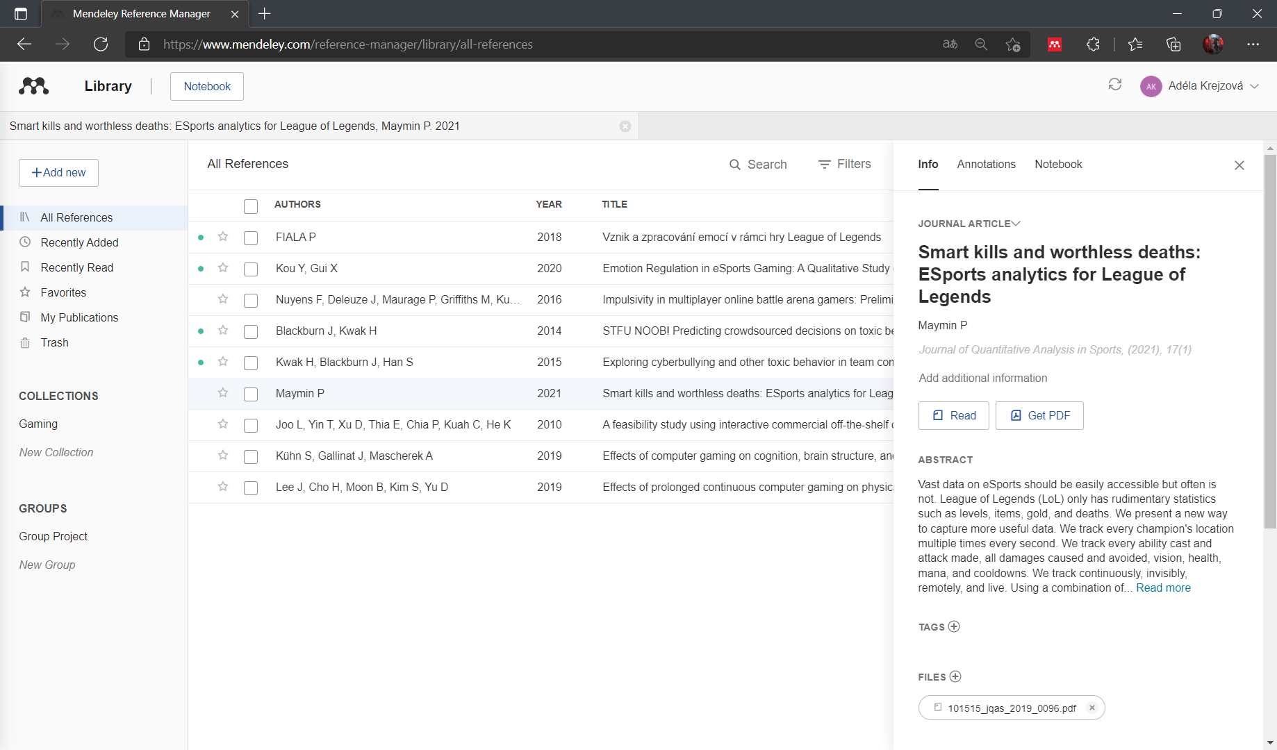Open browser settings ellipsis menu
The height and width of the screenshot is (750, 1277).
pos(1253,44)
